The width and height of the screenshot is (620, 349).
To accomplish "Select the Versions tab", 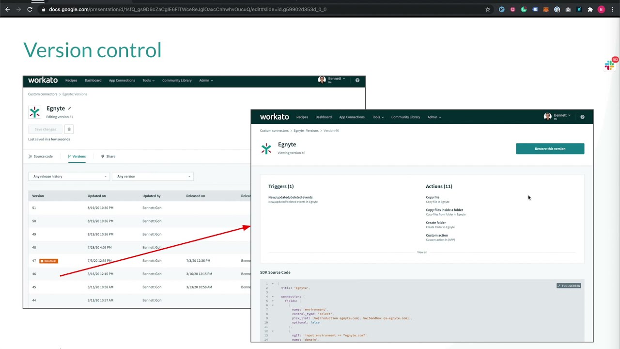I will tap(77, 157).
